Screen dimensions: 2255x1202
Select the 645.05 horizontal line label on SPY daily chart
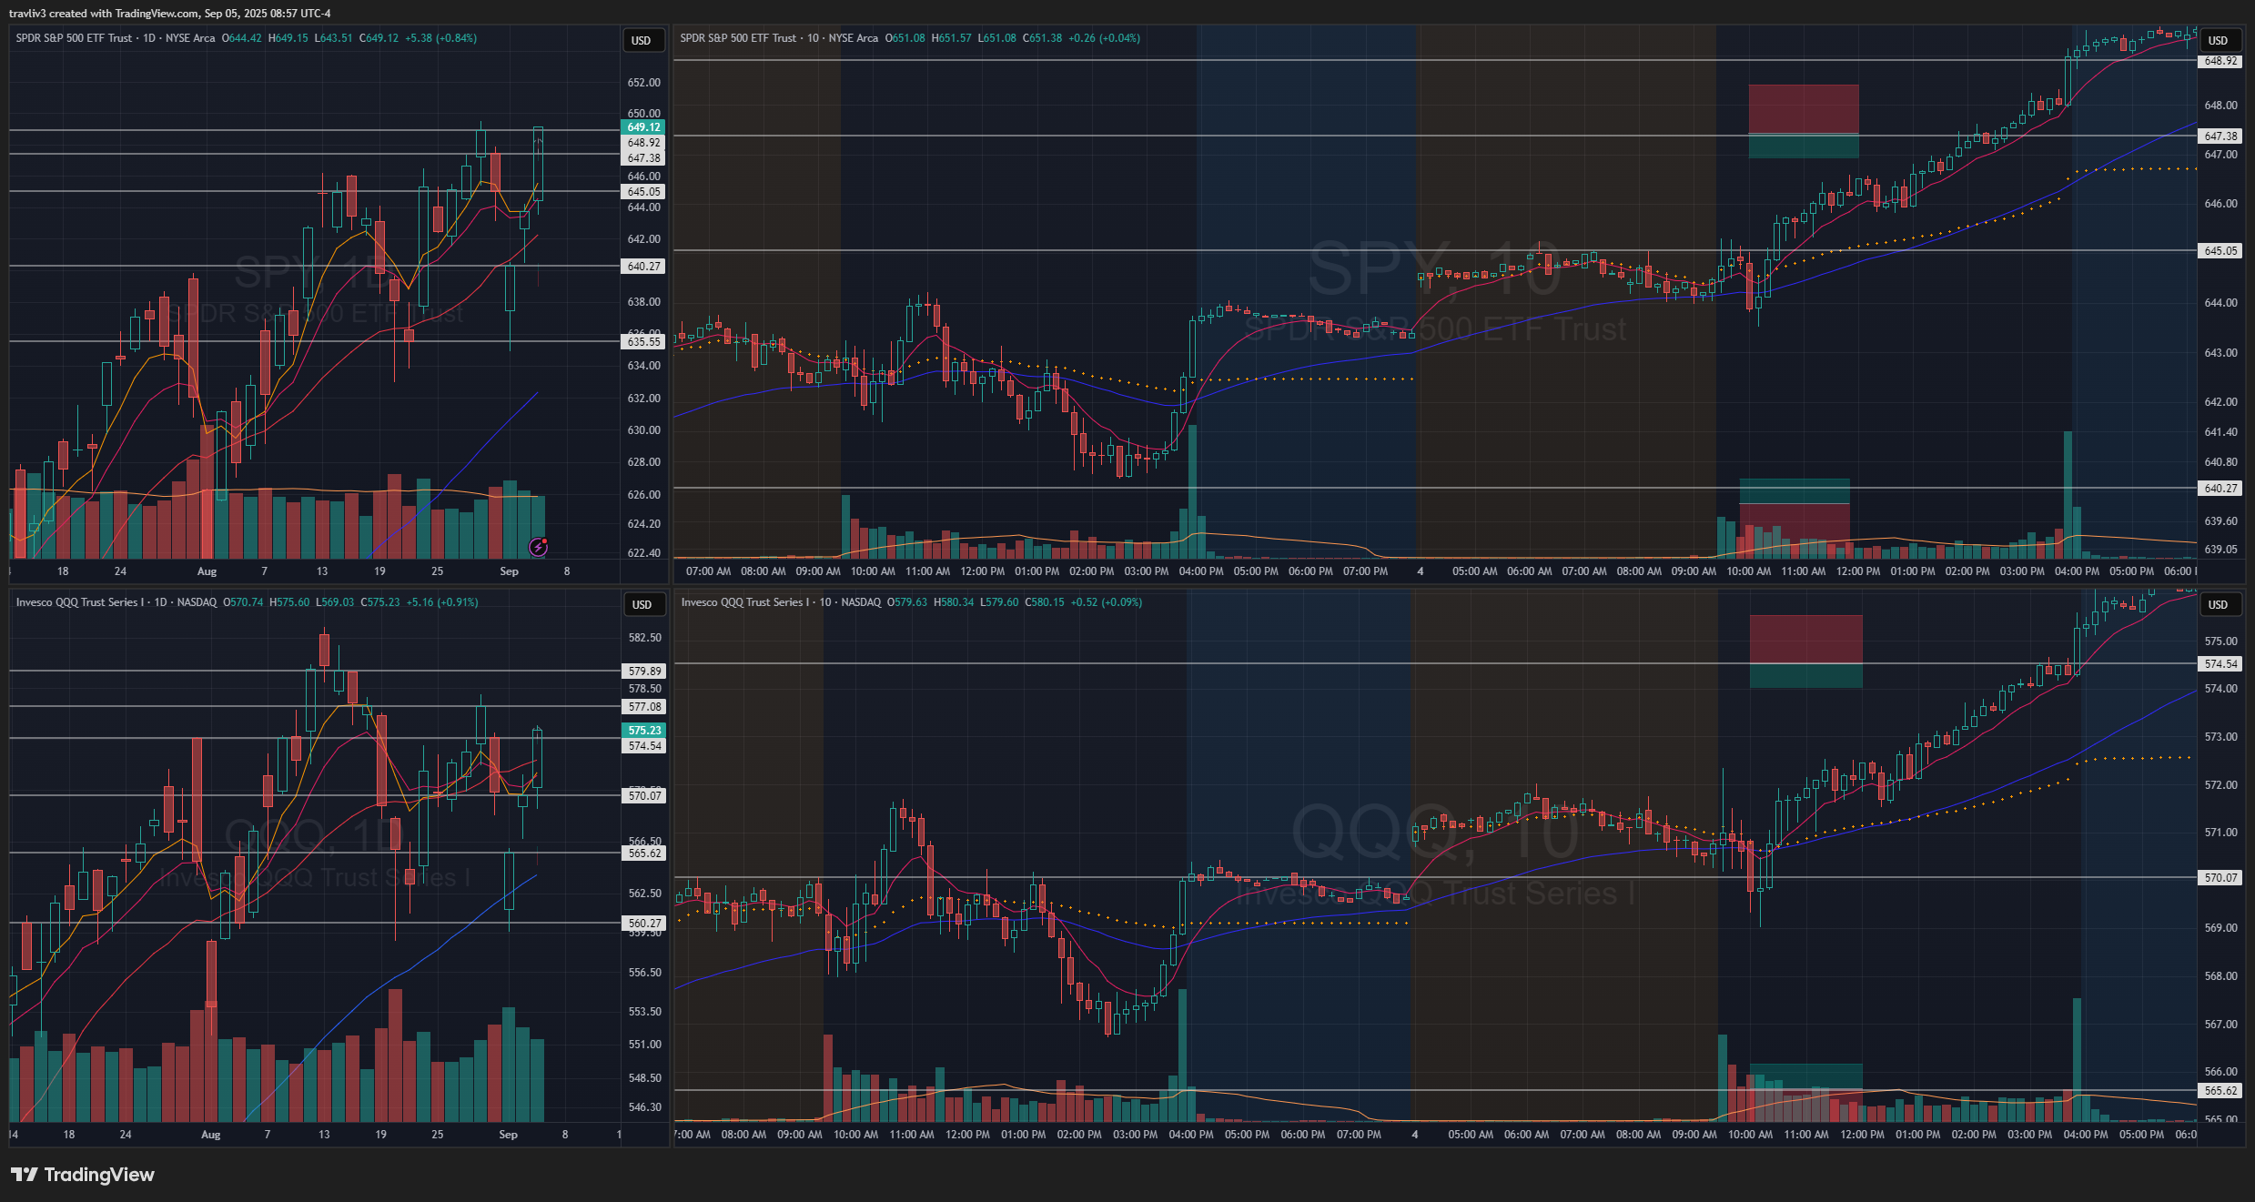tap(643, 192)
